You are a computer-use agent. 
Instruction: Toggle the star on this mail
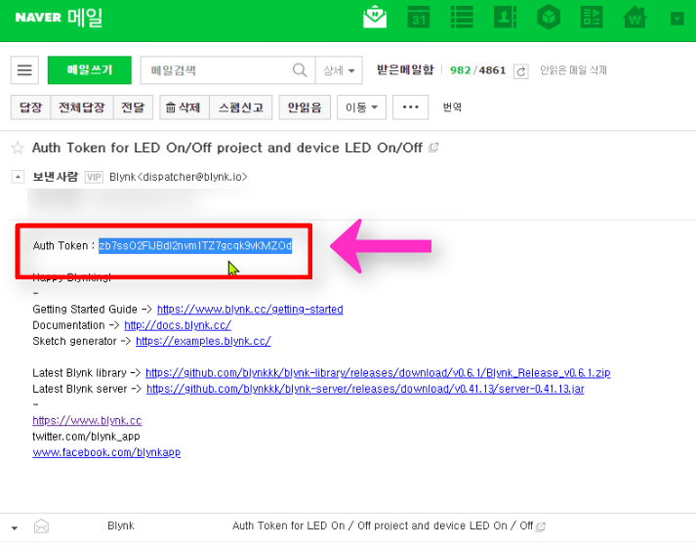[18, 147]
